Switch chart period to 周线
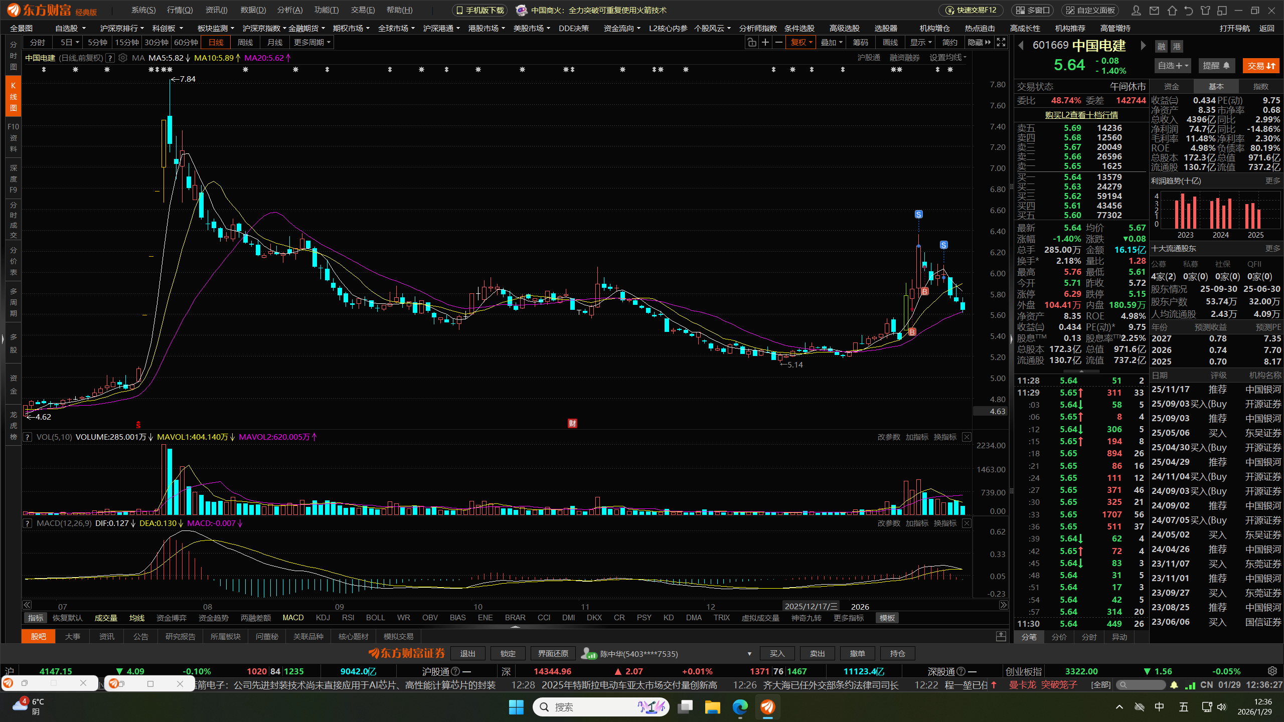The height and width of the screenshot is (722, 1284). point(245,43)
